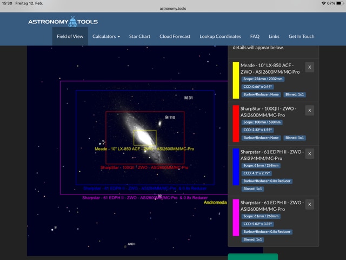The image size is (346, 260).
Task: Click the CCD: 2.32° x 1.55° badge
Action: pos(257,130)
